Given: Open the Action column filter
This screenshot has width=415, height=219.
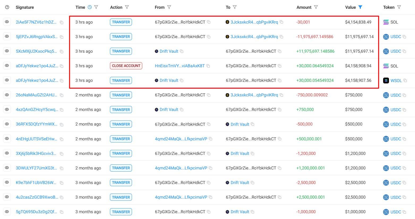Looking at the screenshot, I should pos(127,7).
